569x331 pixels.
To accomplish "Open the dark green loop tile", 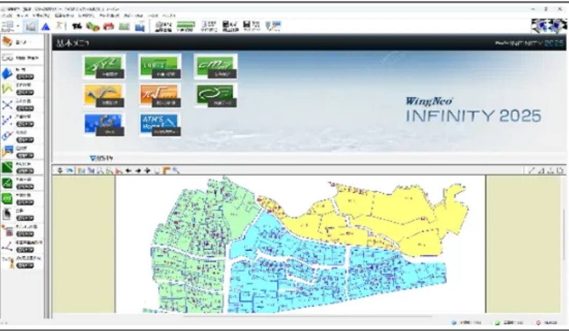I will (215, 95).
